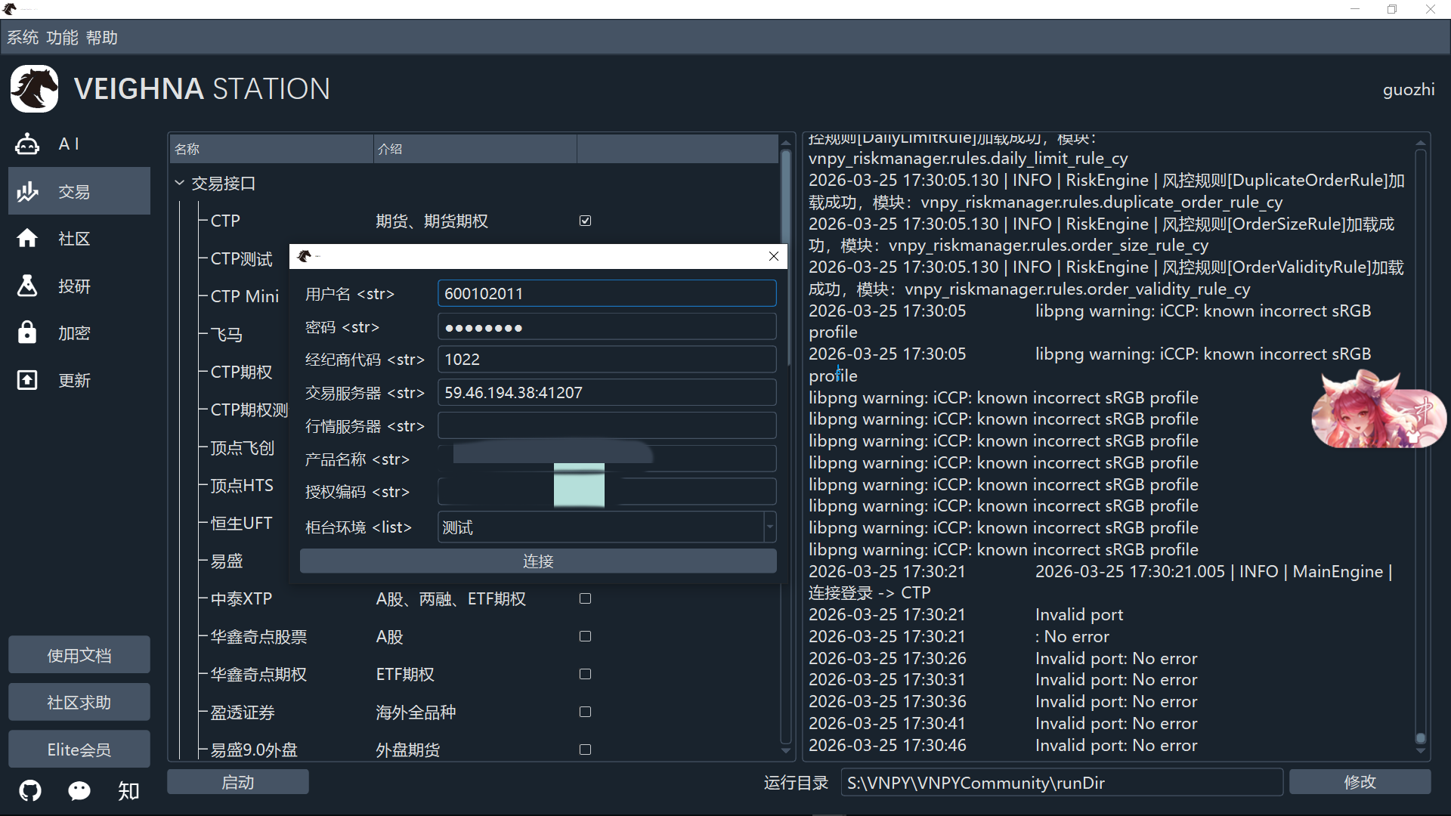Image resolution: width=1451 pixels, height=816 pixels.
Task: Uncheck the CTP interface checkbox
Action: [x=585, y=221]
